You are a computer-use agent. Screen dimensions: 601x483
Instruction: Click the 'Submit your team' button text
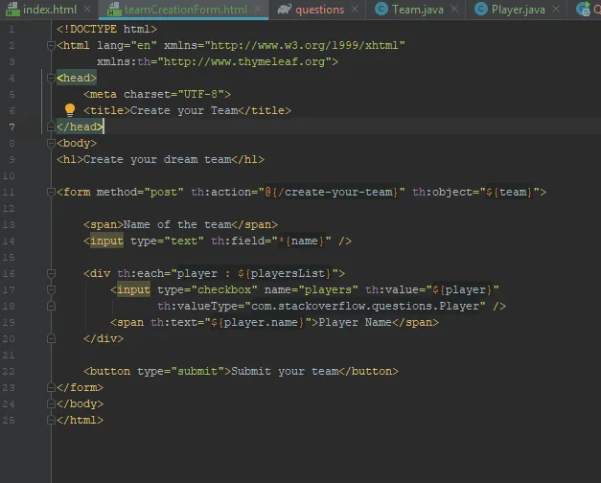[285, 372]
